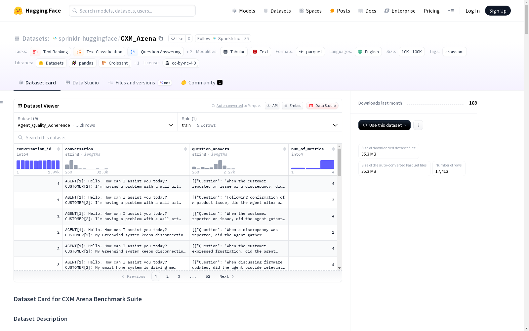Go to the Next page of rows
The height and width of the screenshot is (331, 529).
[x=227, y=276]
